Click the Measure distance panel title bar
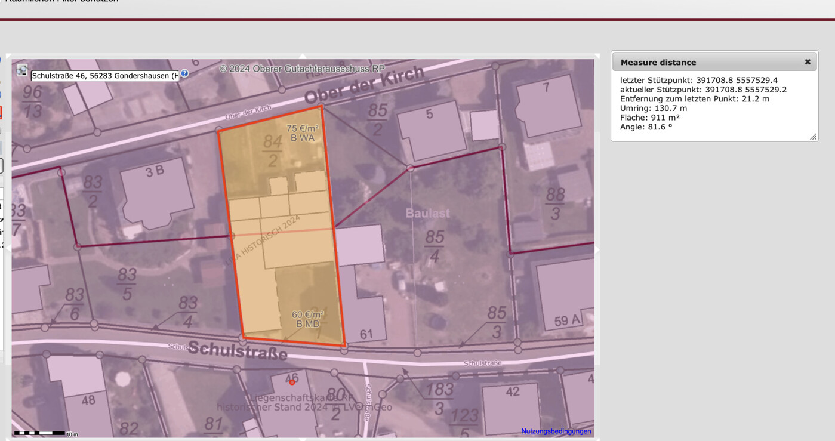835x441 pixels. 714,62
